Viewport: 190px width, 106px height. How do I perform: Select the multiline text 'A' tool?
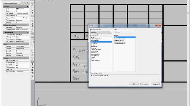point(32,13)
